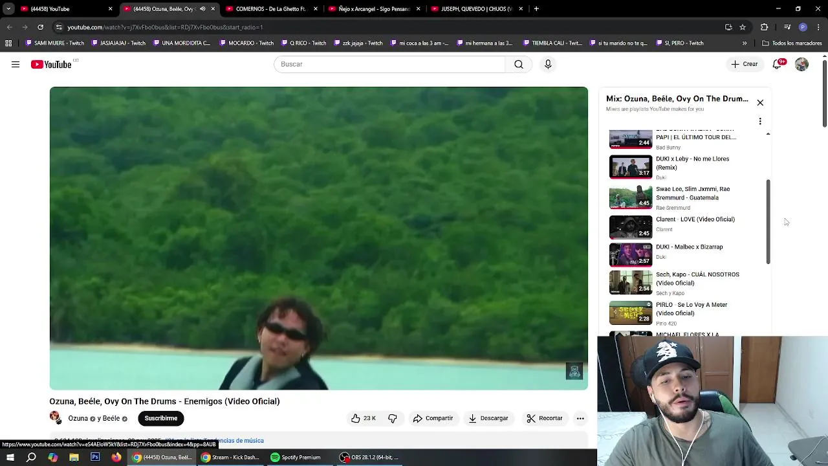Open Photoshop from the taskbar
The width and height of the screenshot is (828, 466).
click(95, 457)
